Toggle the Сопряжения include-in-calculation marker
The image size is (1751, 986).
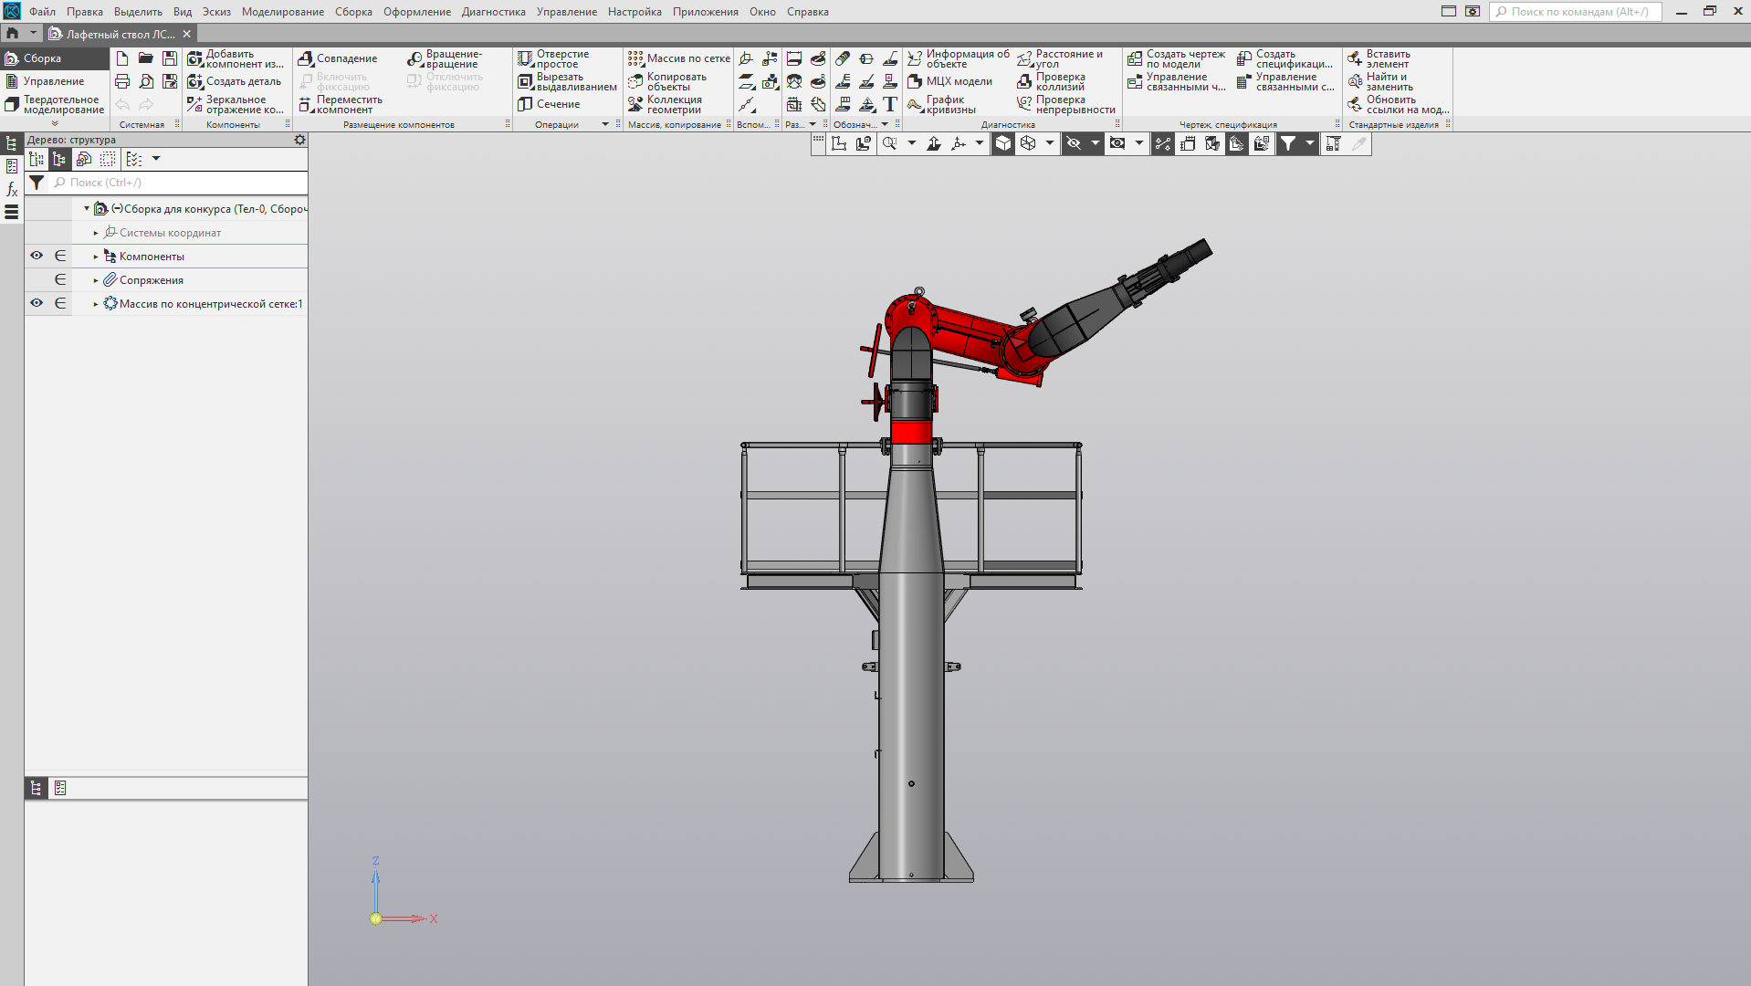pos(60,280)
